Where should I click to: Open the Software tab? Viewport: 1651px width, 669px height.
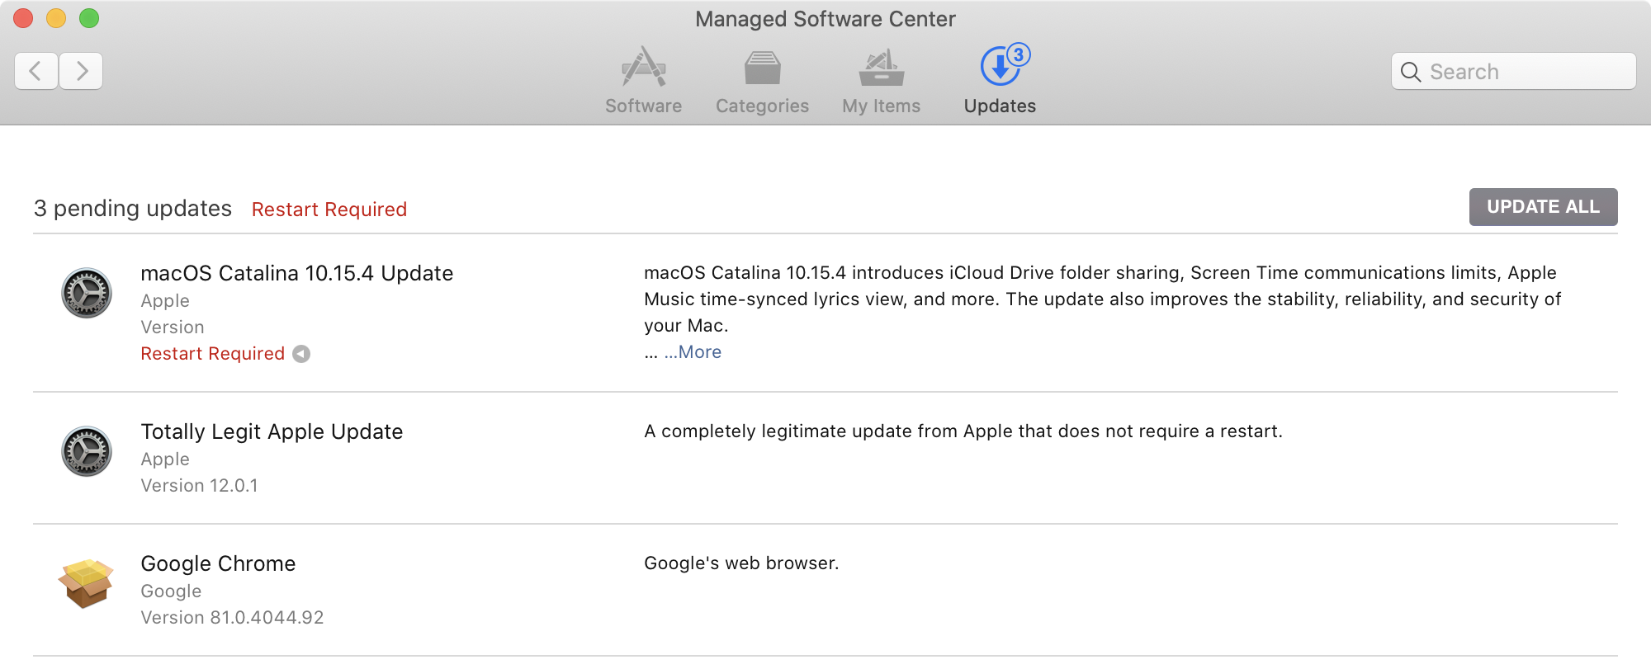tap(643, 80)
